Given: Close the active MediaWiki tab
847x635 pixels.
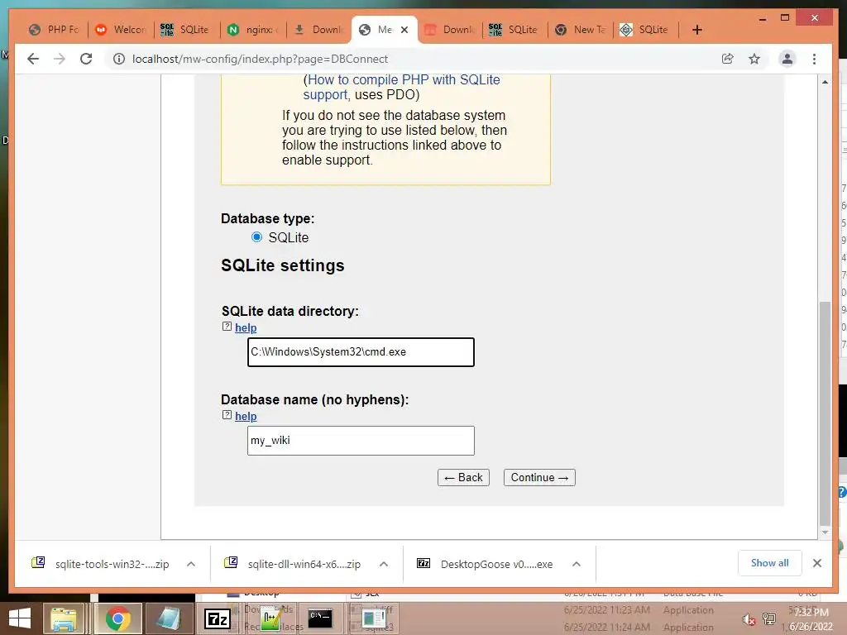Looking at the screenshot, I should pyautogui.click(x=404, y=30).
